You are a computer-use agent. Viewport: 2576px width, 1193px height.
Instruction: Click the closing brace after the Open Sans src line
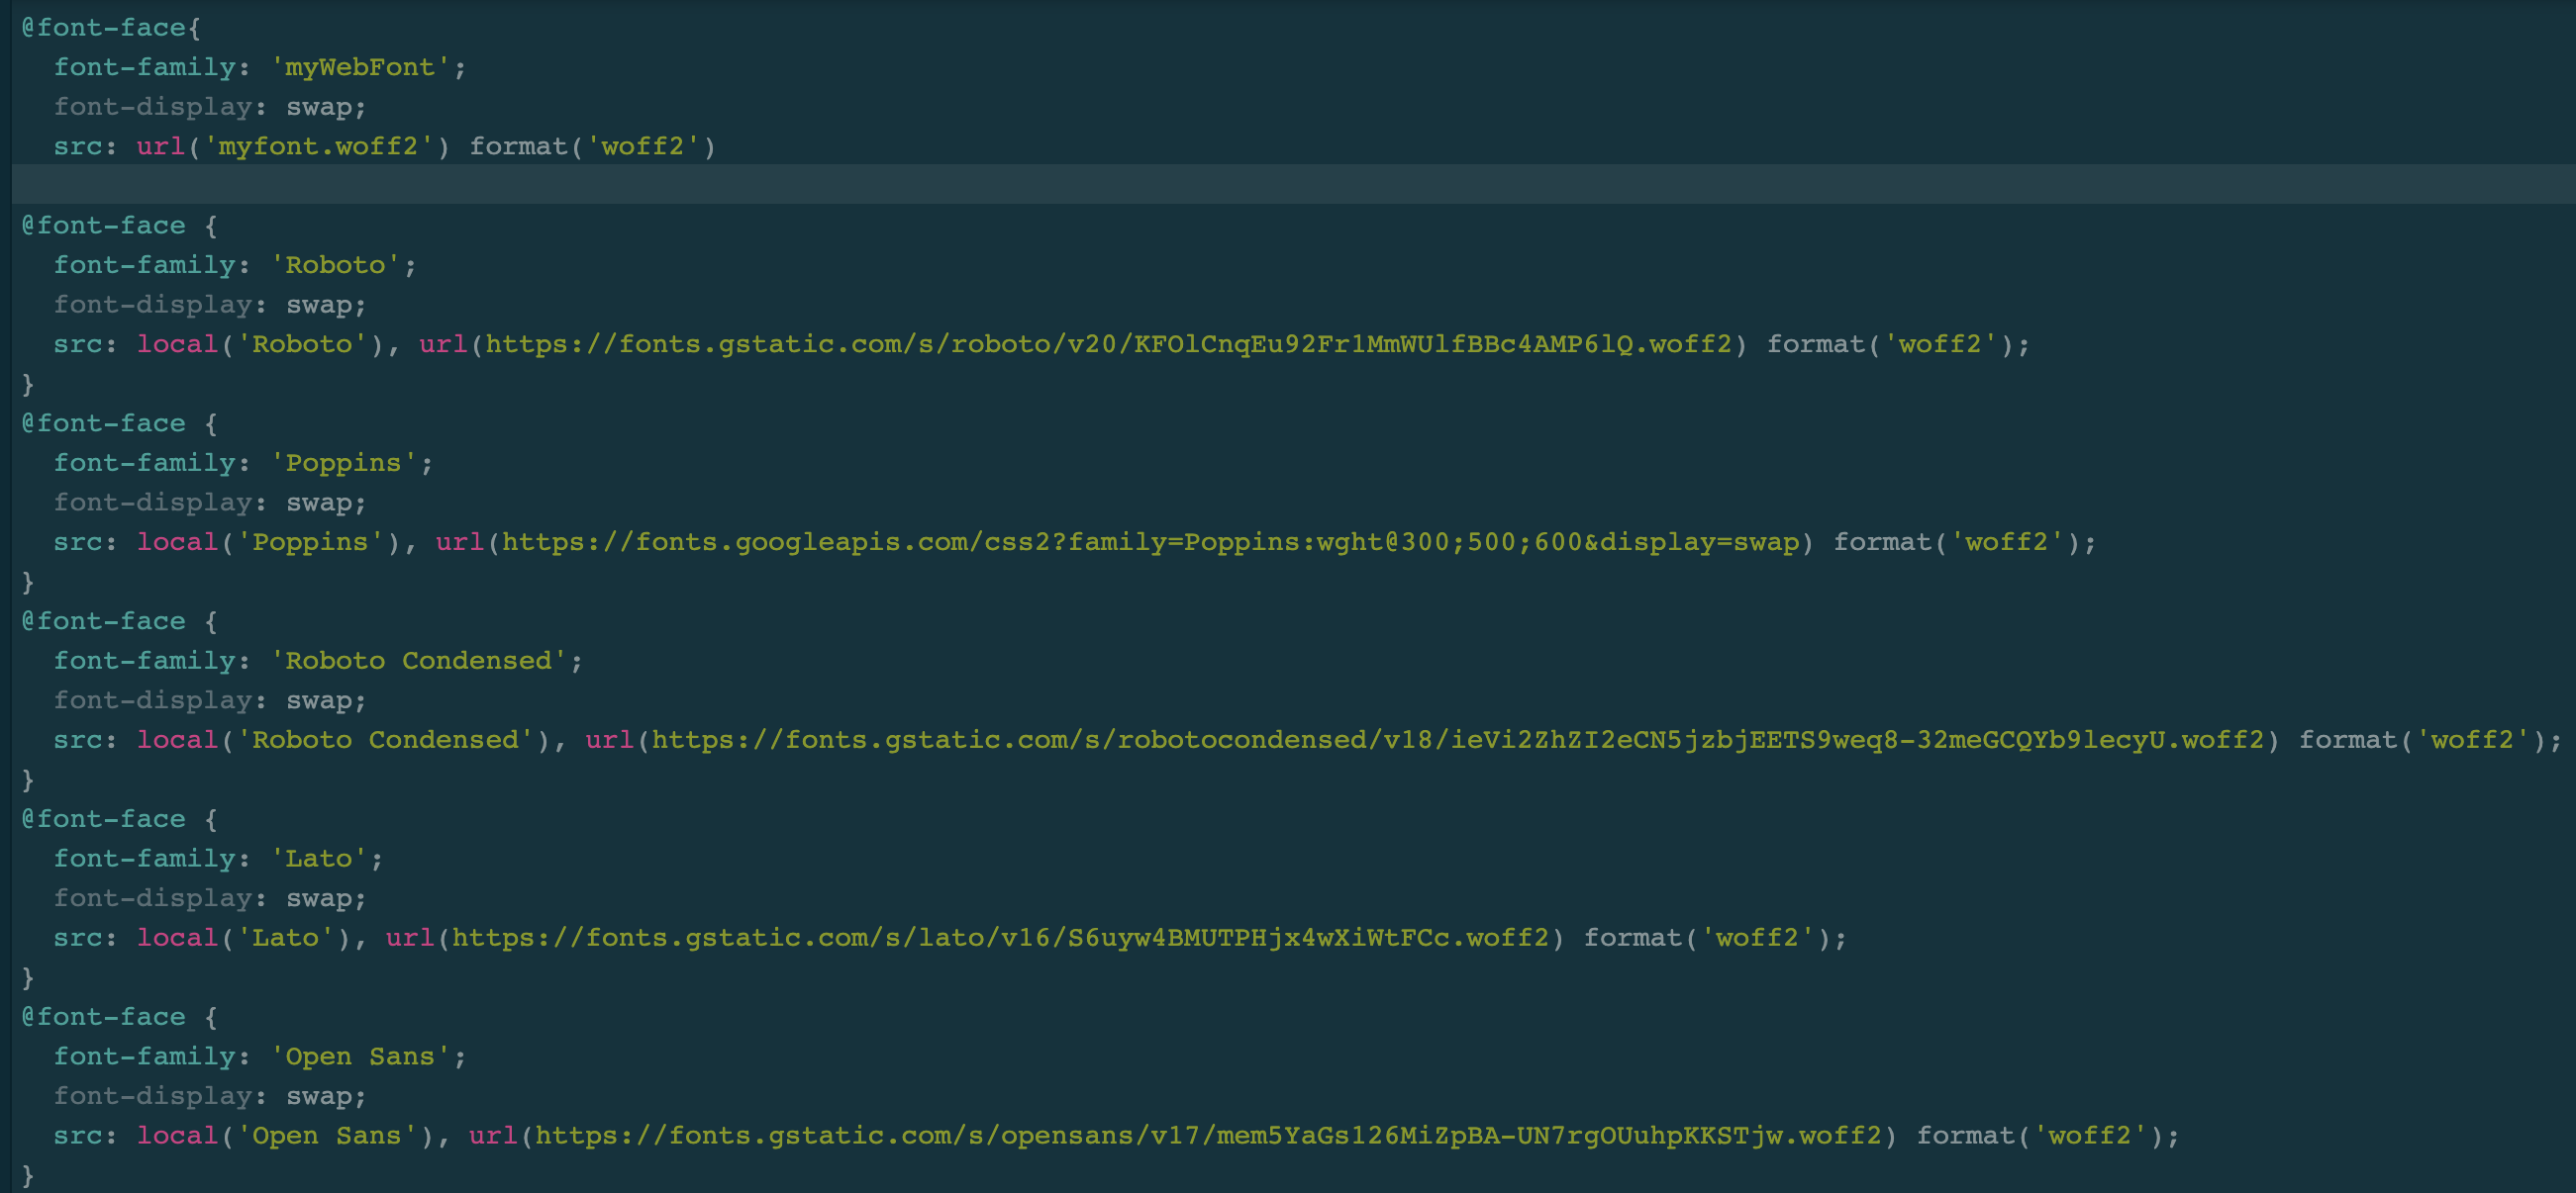pos(28,1175)
